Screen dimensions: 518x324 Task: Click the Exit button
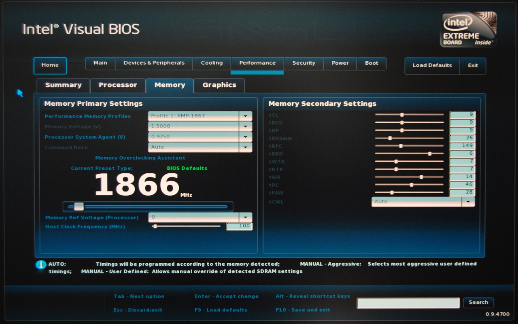(473, 66)
